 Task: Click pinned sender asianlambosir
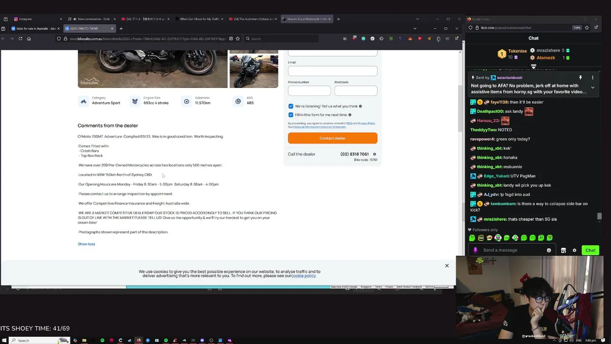(x=510, y=77)
